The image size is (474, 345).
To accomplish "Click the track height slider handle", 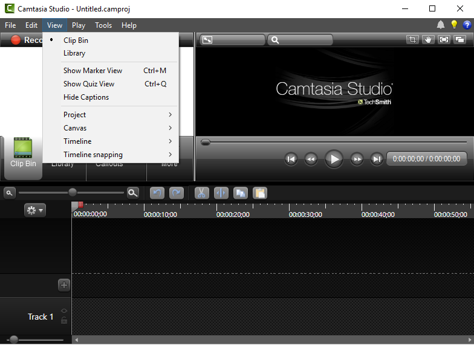I will click(x=13, y=340).
